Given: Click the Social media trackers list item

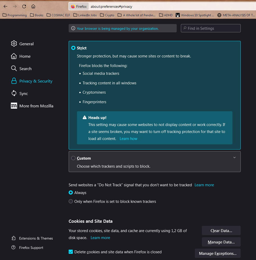Looking at the screenshot, I should pyautogui.click(x=101, y=73).
